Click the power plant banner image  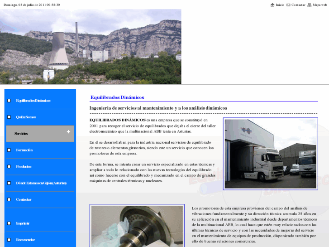pyautogui.click(x=91, y=47)
